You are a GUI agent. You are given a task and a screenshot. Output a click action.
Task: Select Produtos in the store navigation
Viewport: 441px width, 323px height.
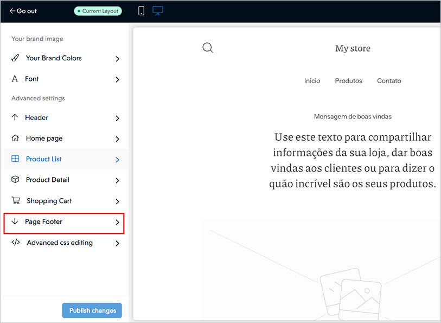coord(348,81)
